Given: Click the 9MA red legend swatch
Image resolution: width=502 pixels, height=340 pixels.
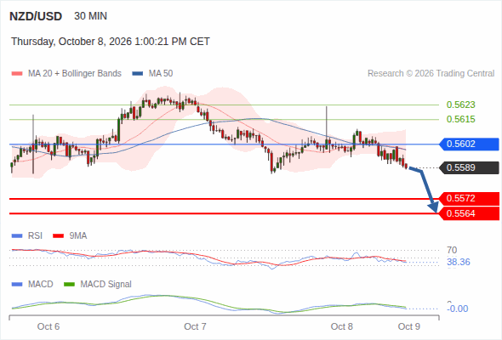Looking at the screenshot, I should pos(58,236).
